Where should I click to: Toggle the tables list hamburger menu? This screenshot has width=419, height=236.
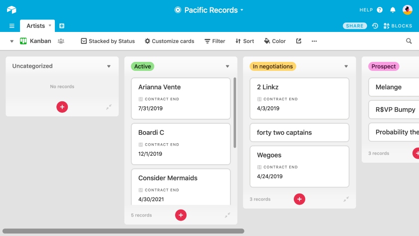click(x=12, y=26)
